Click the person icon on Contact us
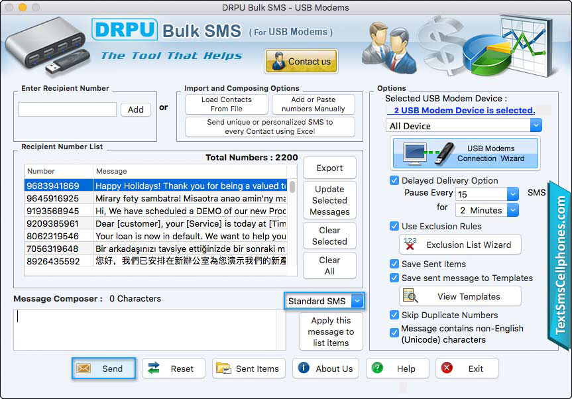This screenshot has width=572, height=399. (x=278, y=61)
